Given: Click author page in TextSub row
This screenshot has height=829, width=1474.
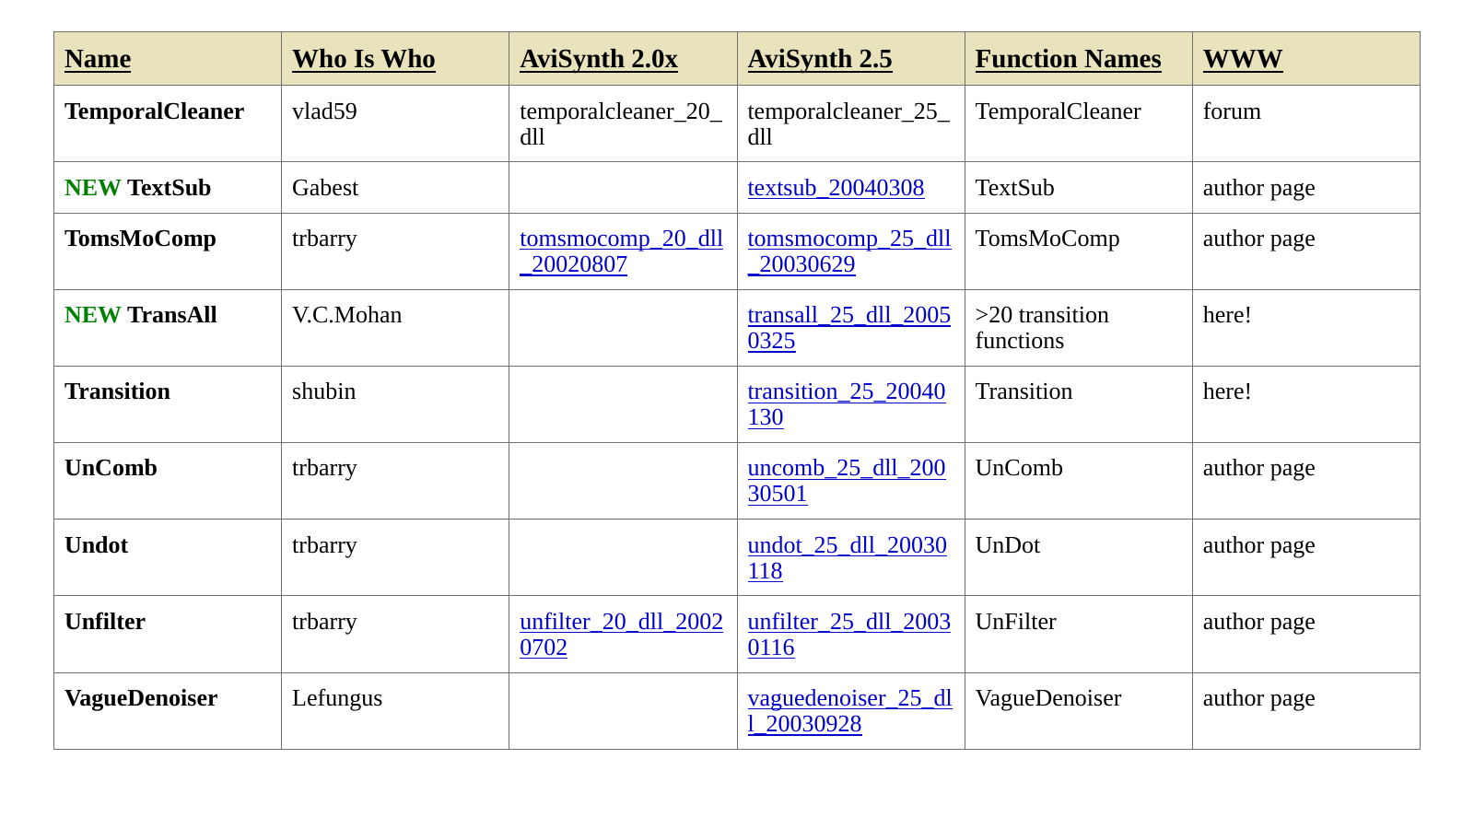Looking at the screenshot, I should click(1258, 188).
